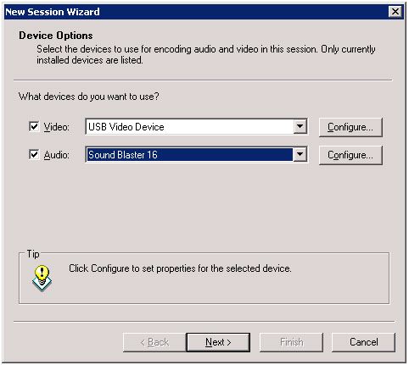This screenshot has width=409, height=365.
Task: Click the Device Options heading
Action: pyautogui.click(x=56, y=36)
